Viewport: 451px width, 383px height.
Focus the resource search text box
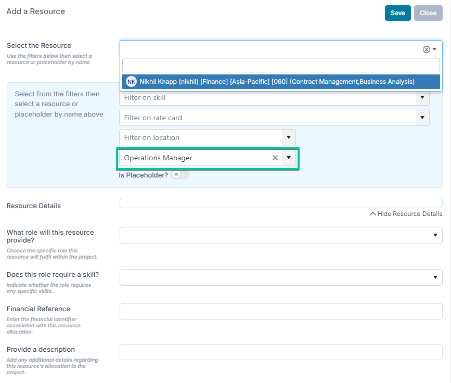tap(281, 65)
